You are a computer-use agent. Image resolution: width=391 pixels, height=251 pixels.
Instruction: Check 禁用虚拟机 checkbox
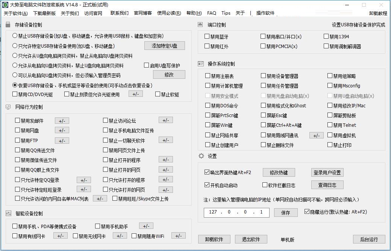pyautogui.click(x=330, y=135)
